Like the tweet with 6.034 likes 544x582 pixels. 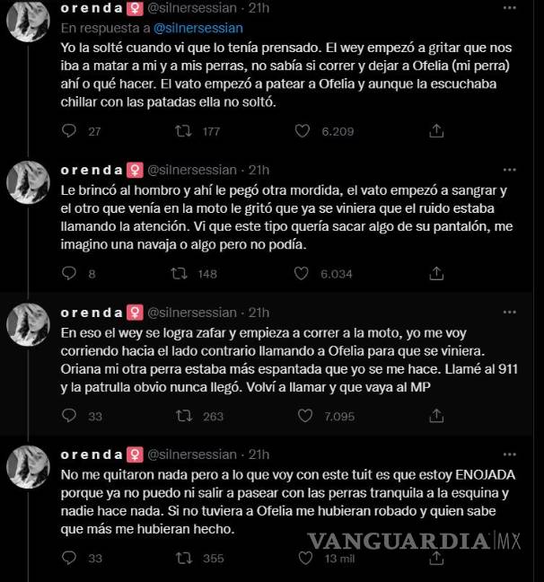click(x=302, y=274)
